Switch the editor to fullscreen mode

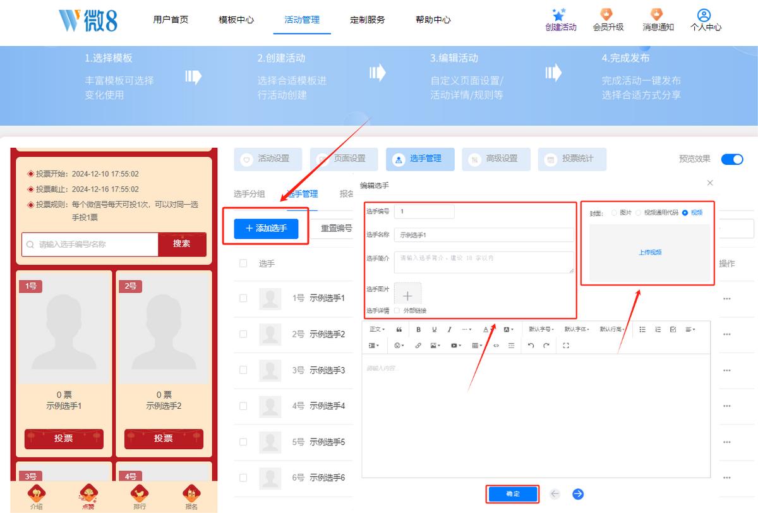[566, 346]
